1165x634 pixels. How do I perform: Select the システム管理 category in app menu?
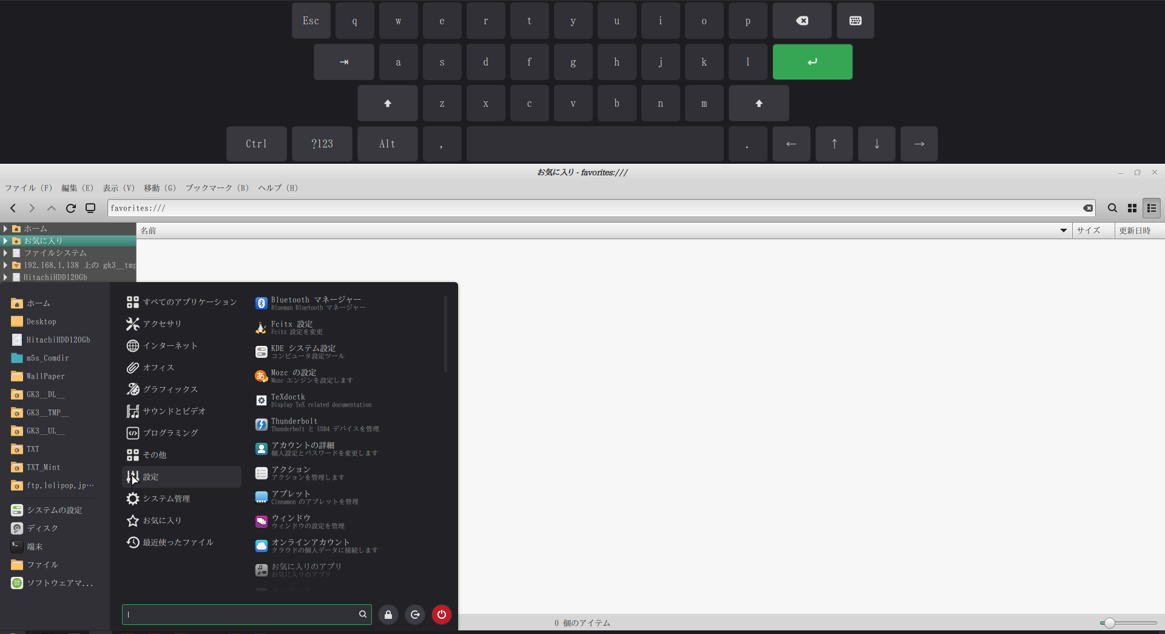point(166,499)
